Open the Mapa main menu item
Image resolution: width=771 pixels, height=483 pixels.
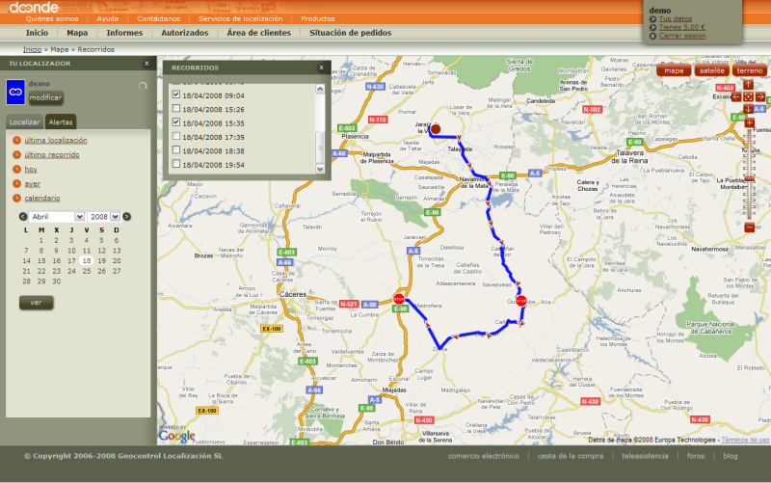(77, 33)
